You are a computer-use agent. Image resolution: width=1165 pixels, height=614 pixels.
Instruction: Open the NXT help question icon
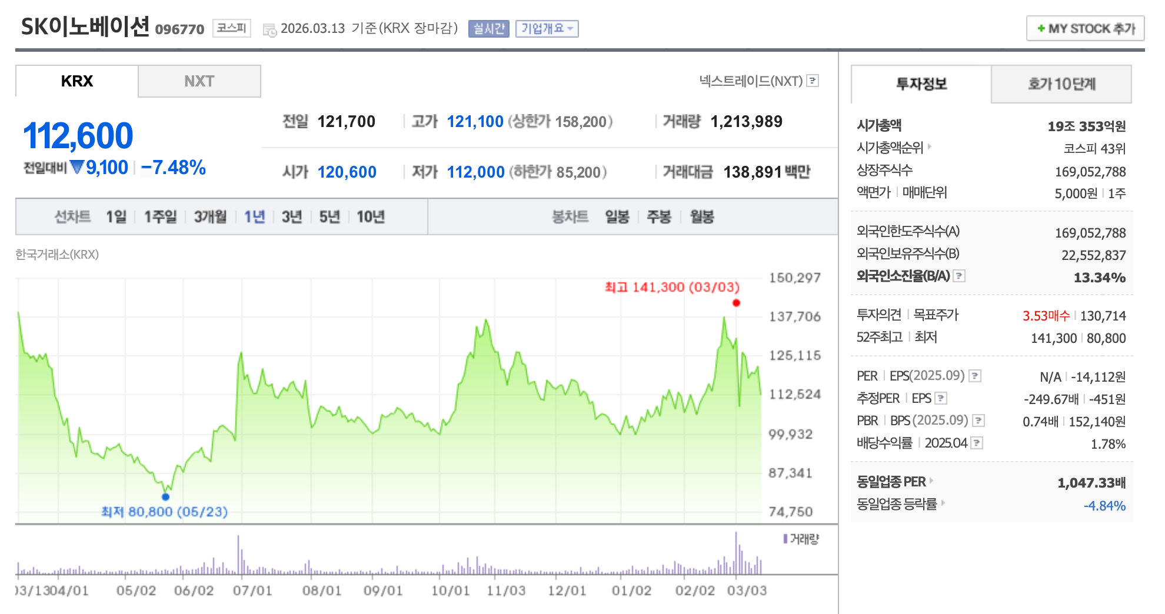813,81
